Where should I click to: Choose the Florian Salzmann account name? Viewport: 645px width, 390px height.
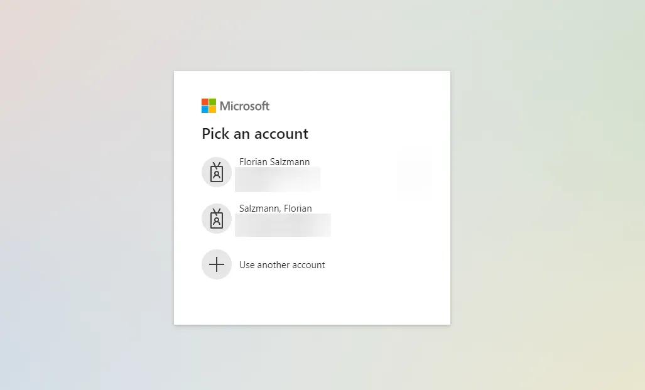coord(274,162)
